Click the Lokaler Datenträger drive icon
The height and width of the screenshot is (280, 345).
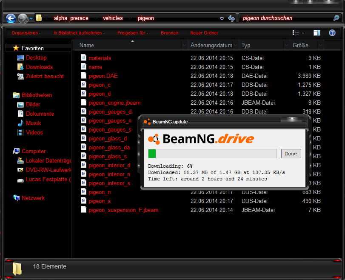(x=20, y=161)
